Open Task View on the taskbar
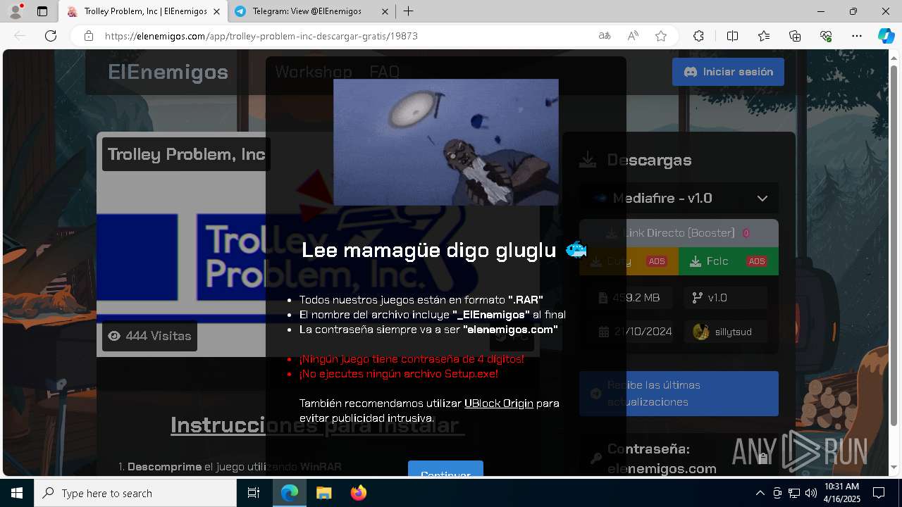 pos(254,493)
